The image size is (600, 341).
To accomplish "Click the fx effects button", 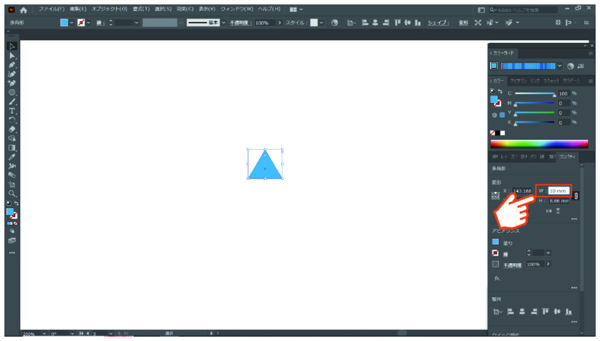I will click(x=497, y=278).
